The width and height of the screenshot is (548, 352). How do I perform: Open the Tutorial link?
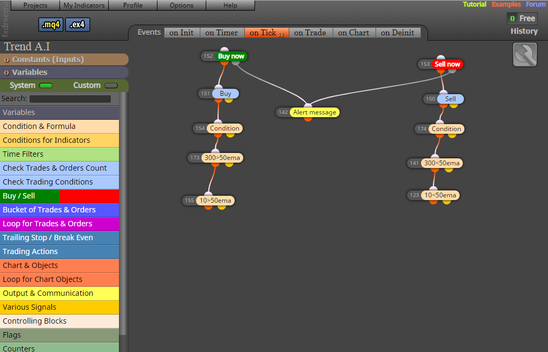point(474,4)
